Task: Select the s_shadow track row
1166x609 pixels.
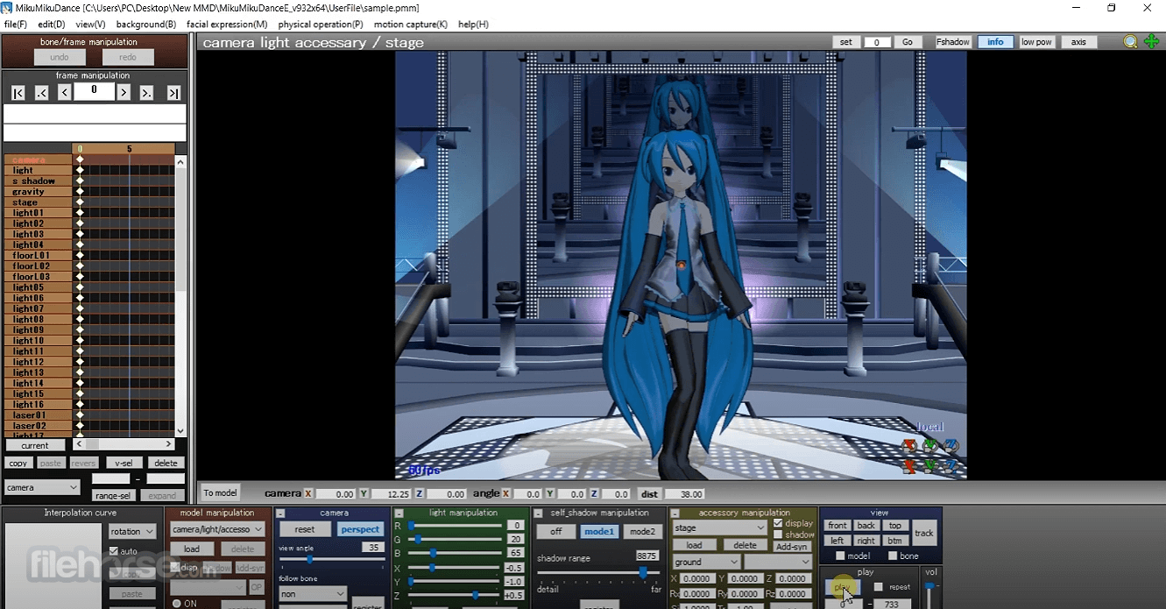Action: (39, 181)
